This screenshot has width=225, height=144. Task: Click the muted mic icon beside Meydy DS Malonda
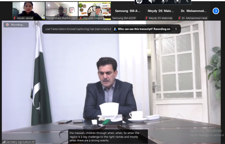click(x=147, y=18)
